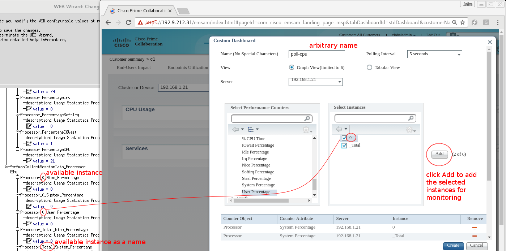
Task: Click the Log Out link
Action: point(433,35)
